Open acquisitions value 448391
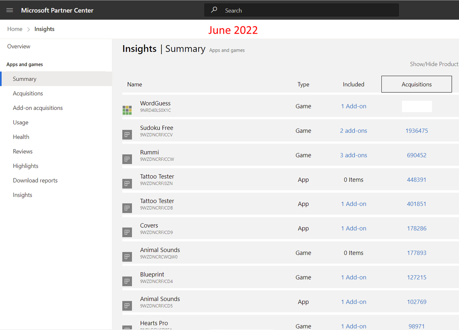459x330 pixels. click(417, 180)
